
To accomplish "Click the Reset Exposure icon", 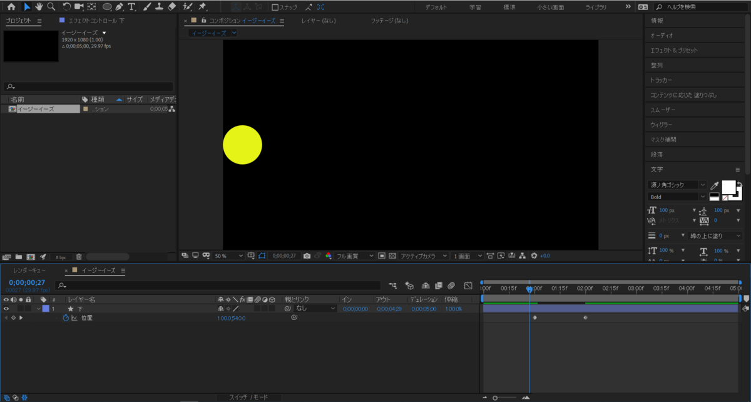I will tap(534, 255).
